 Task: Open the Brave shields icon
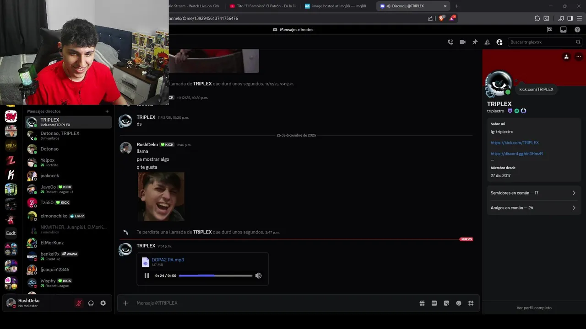coord(441,18)
